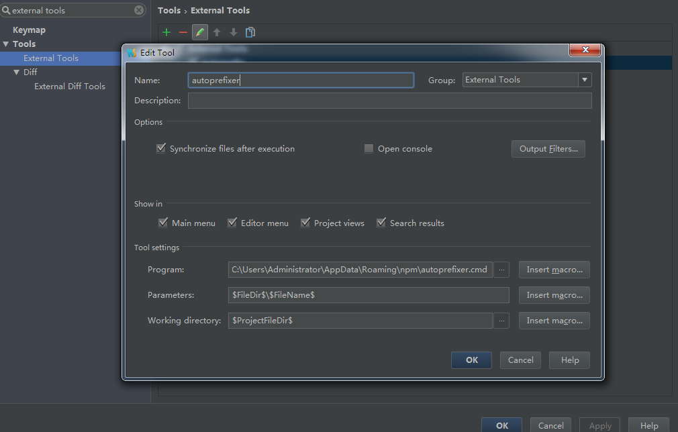The width and height of the screenshot is (678, 432).
Task: Browse Working directory using ellipsis button
Action: 501,321
